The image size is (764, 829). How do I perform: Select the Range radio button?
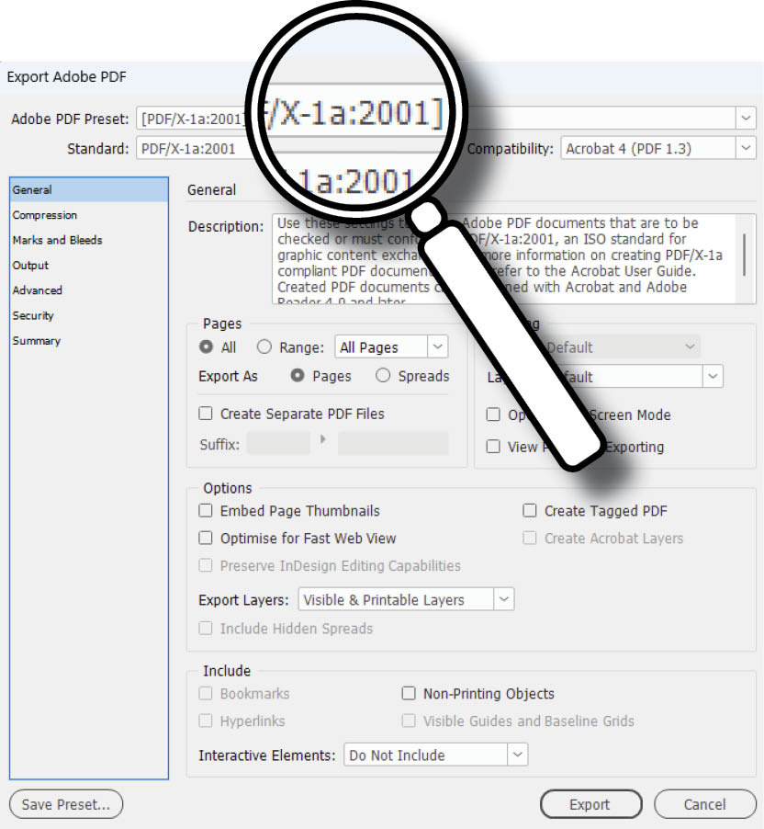pos(264,346)
